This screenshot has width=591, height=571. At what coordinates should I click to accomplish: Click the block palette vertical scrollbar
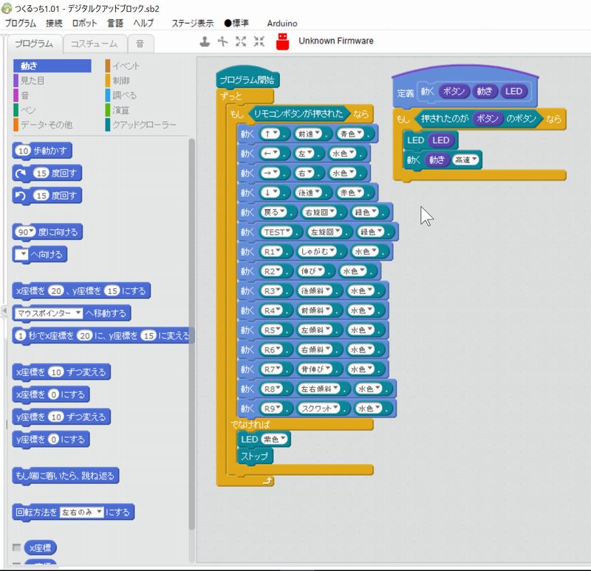point(192,332)
